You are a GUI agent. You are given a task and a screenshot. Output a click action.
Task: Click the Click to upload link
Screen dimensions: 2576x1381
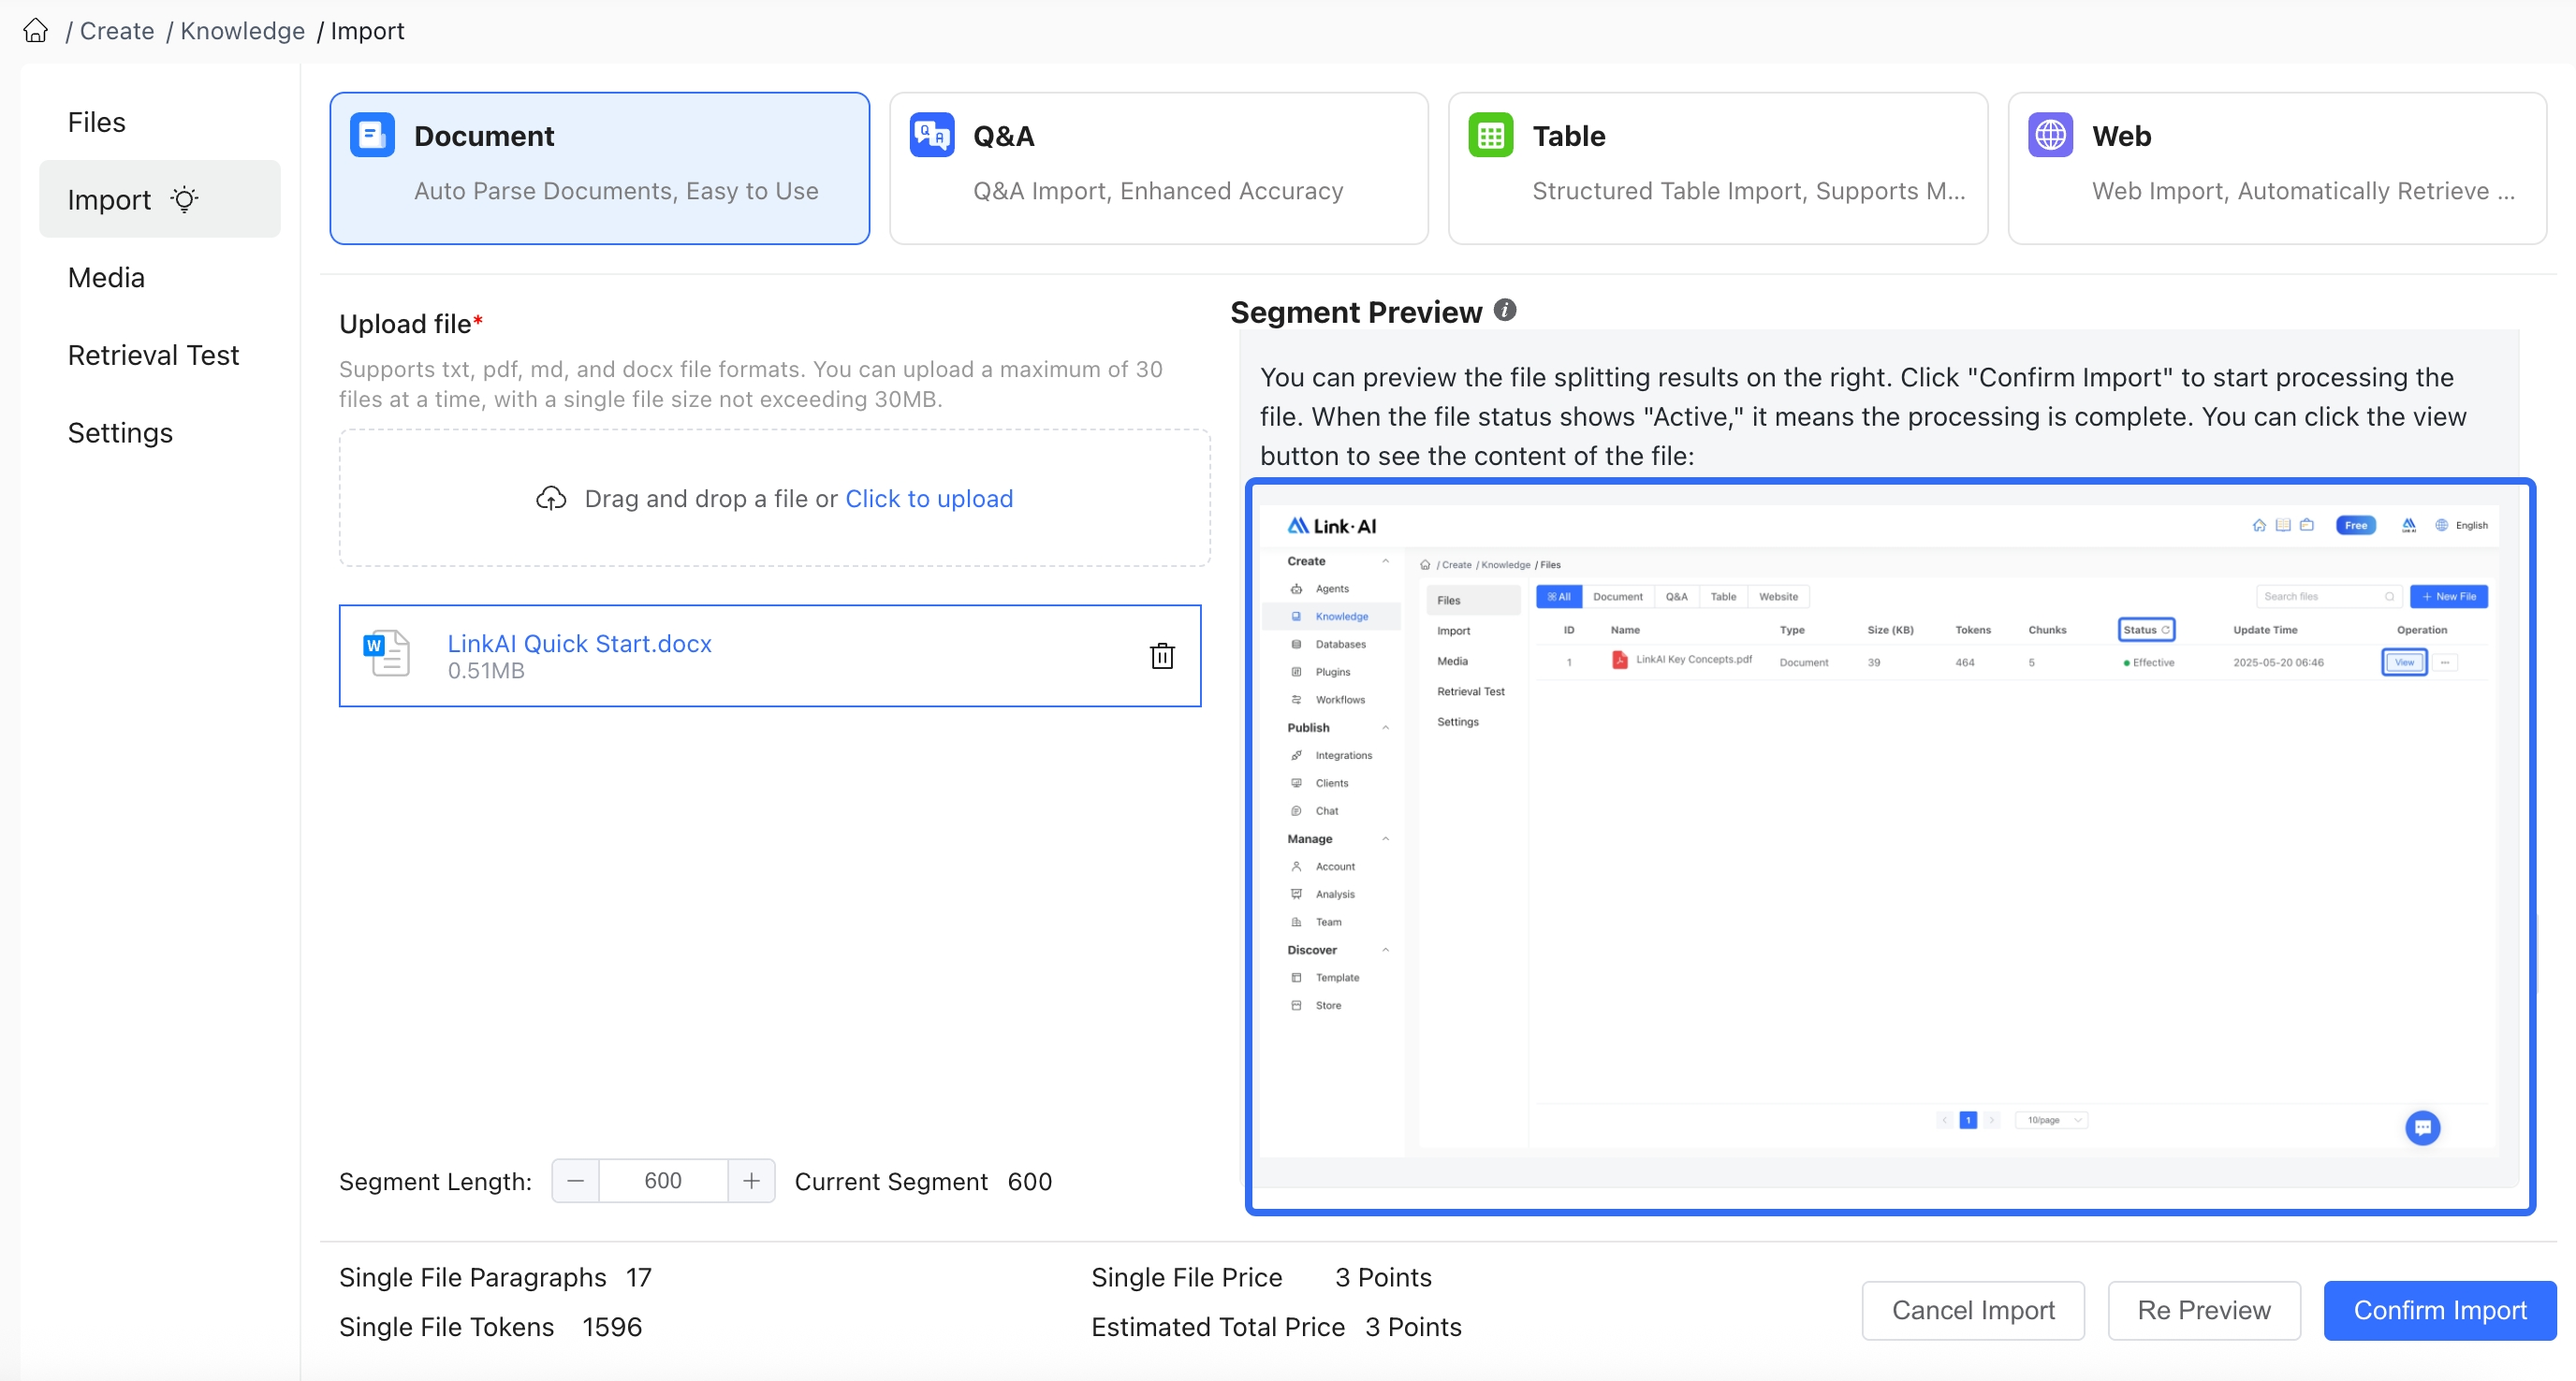(x=929, y=499)
